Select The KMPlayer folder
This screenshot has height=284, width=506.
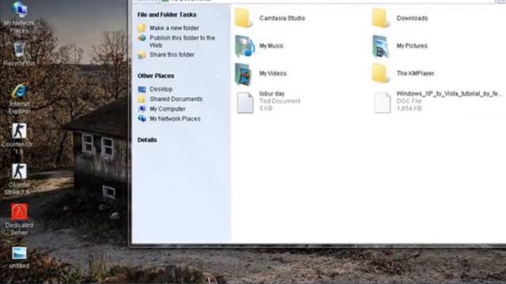tap(403, 73)
